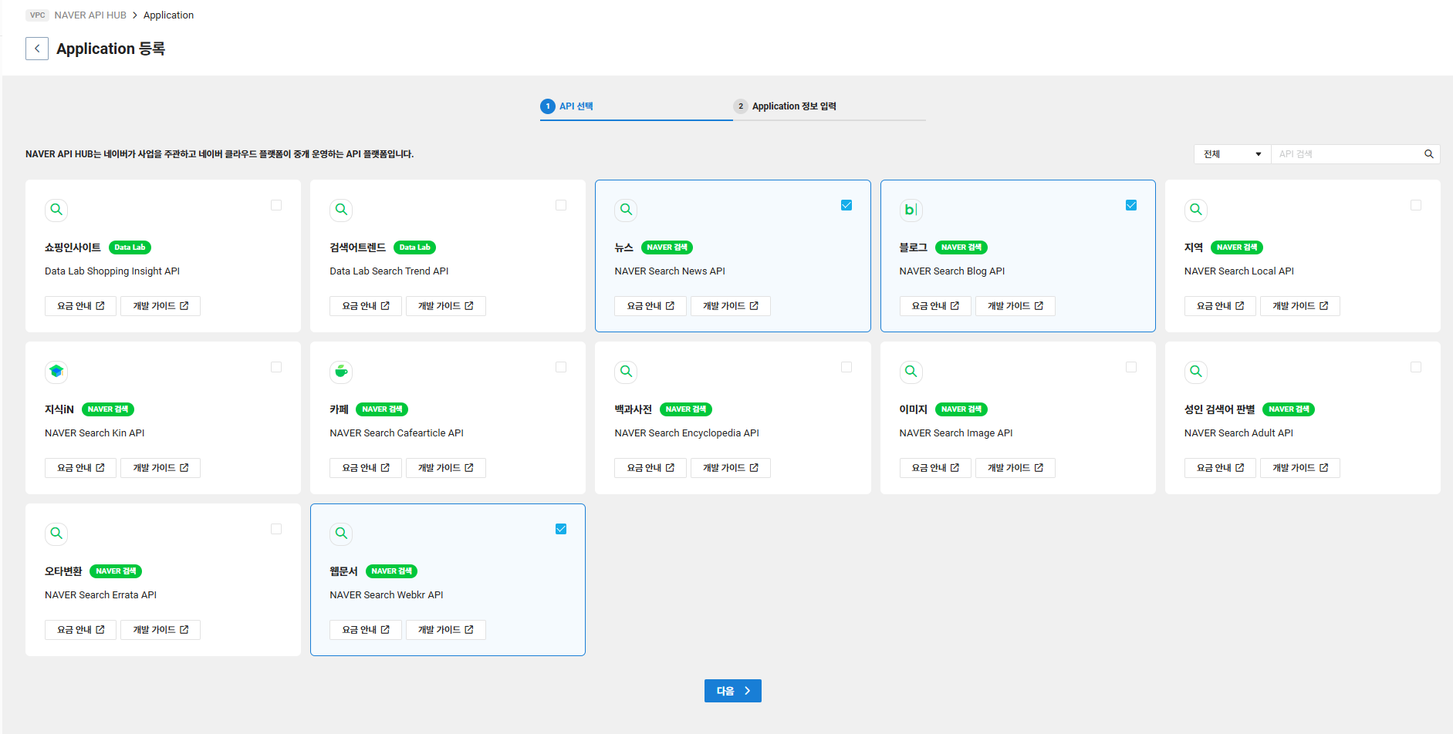Click the 검색어트렌드 card magnifier icon

tap(341, 210)
